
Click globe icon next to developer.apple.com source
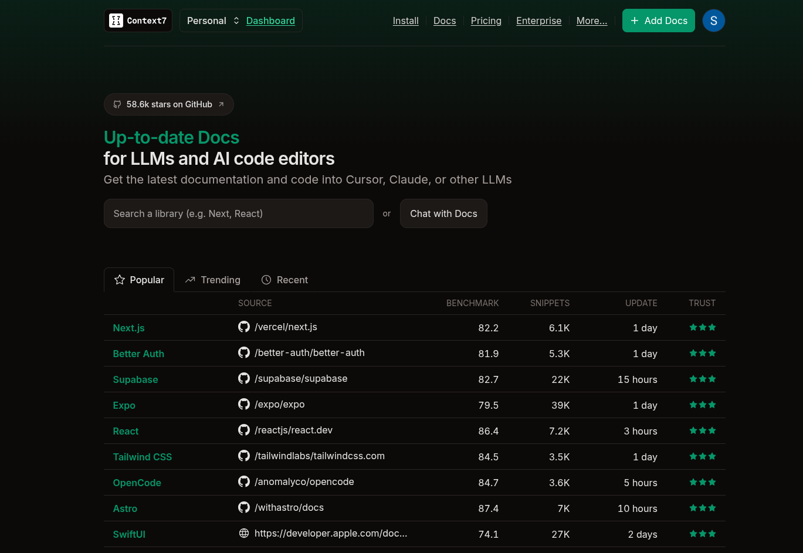[244, 533]
